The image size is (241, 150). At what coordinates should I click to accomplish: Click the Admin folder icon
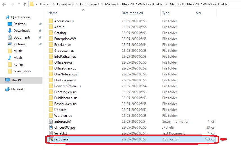pos(51,27)
